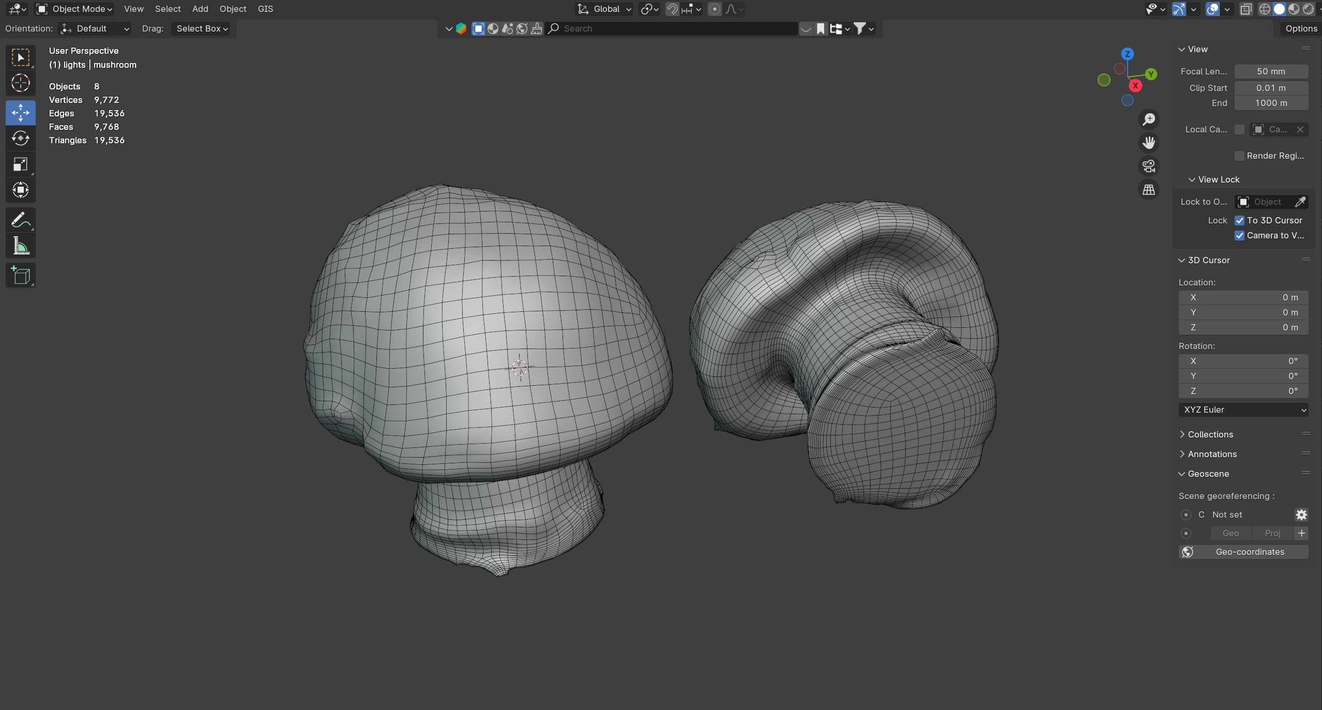1322x710 pixels.
Task: Open the GIS menu
Action: coord(265,9)
